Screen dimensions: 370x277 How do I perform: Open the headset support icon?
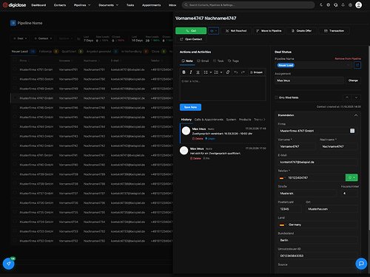[336, 5]
